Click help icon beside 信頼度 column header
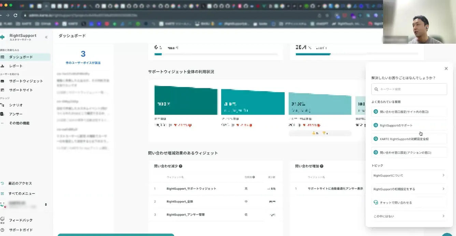Viewport: 456px width, 236px height. point(254,177)
